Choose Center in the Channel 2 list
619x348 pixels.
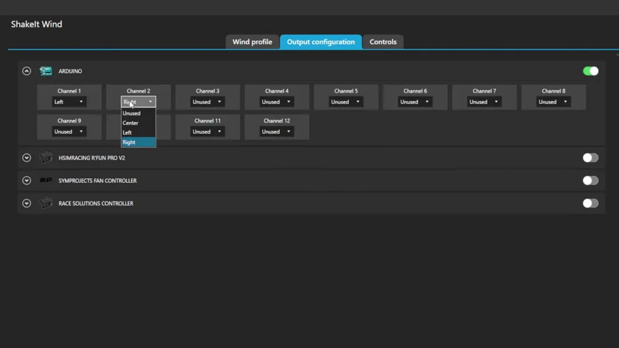pyautogui.click(x=138, y=123)
